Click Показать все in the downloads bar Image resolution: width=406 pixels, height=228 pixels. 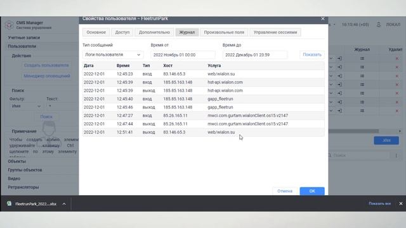(x=379, y=204)
